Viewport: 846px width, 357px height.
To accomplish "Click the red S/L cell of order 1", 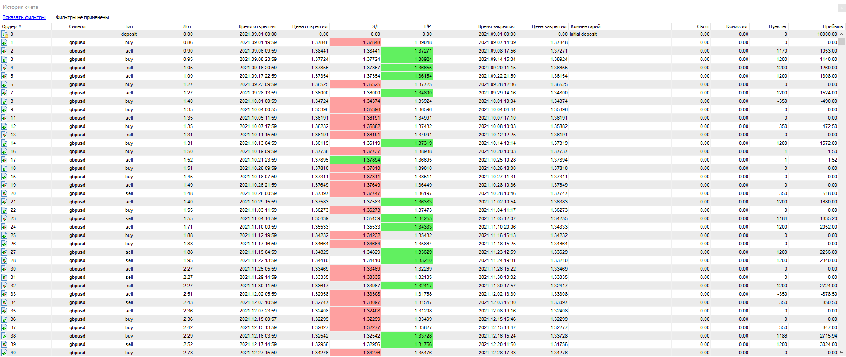I will [355, 42].
